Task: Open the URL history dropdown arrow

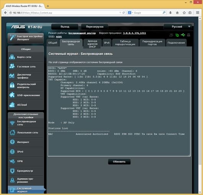Action: click(120, 13)
